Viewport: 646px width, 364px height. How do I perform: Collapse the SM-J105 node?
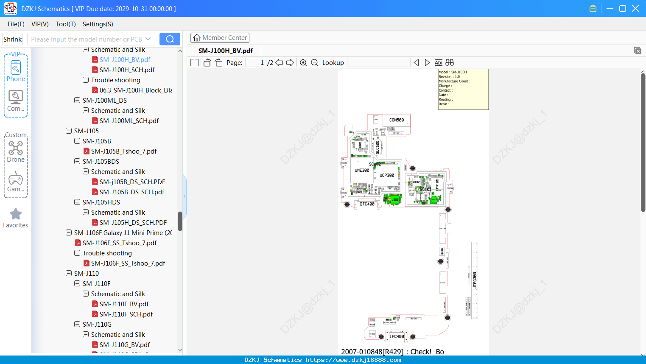click(x=69, y=131)
